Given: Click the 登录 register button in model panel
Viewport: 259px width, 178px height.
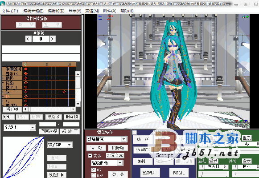Looking at the screenshot, I should click(118, 174).
